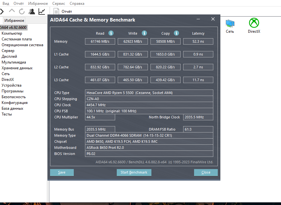Select Системная плата in the tree
This screenshot has height=205, width=281.
click(17, 39)
